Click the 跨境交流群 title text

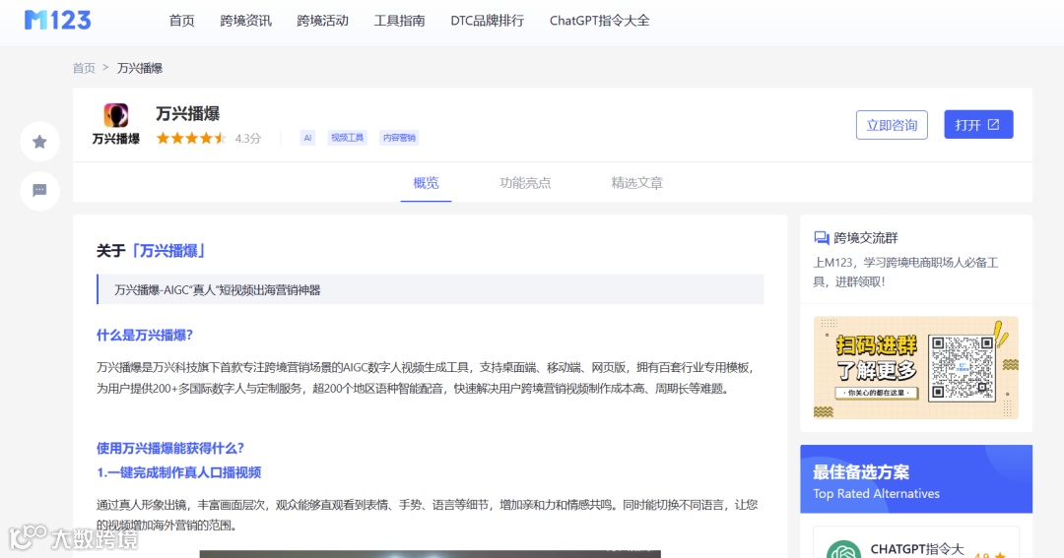pyautogui.click(x=866, y=238)
